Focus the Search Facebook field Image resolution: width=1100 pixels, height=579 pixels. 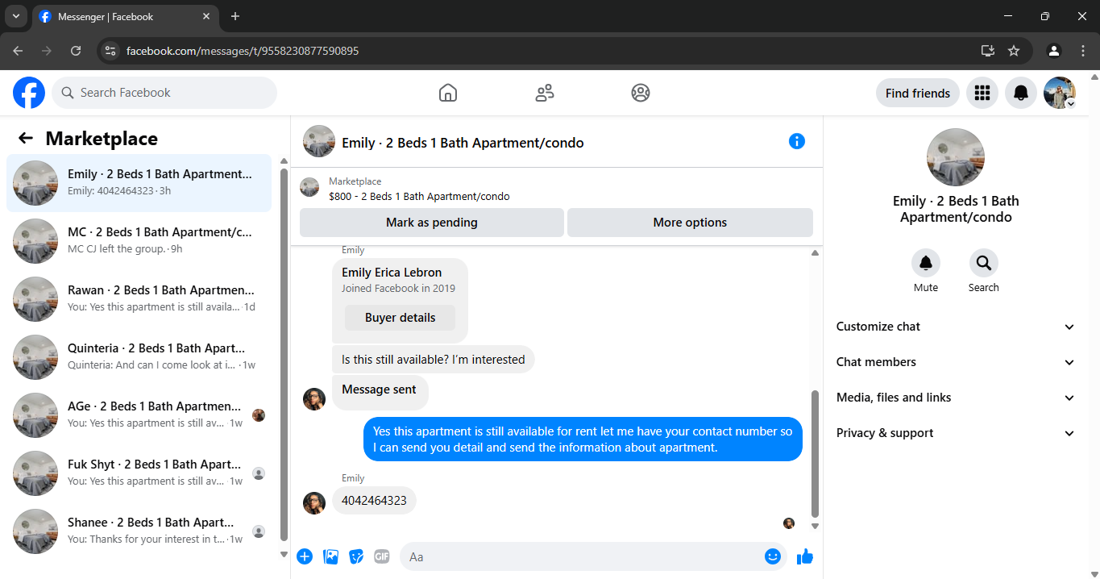(x=164, y=93)
